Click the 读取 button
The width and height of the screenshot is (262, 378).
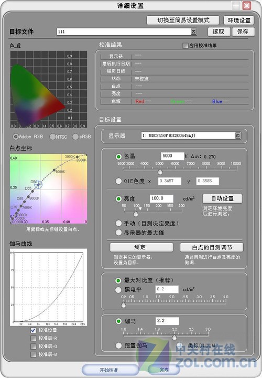pyautogui.click(x=219, y=31)
